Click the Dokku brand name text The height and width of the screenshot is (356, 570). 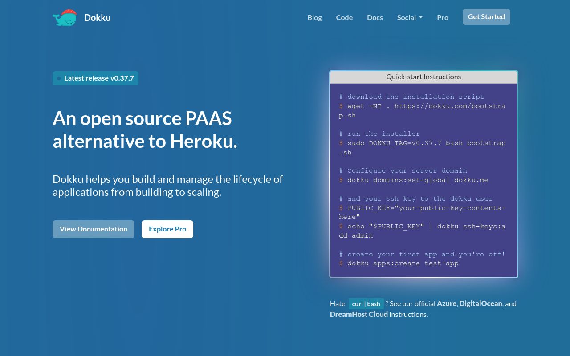97,18
